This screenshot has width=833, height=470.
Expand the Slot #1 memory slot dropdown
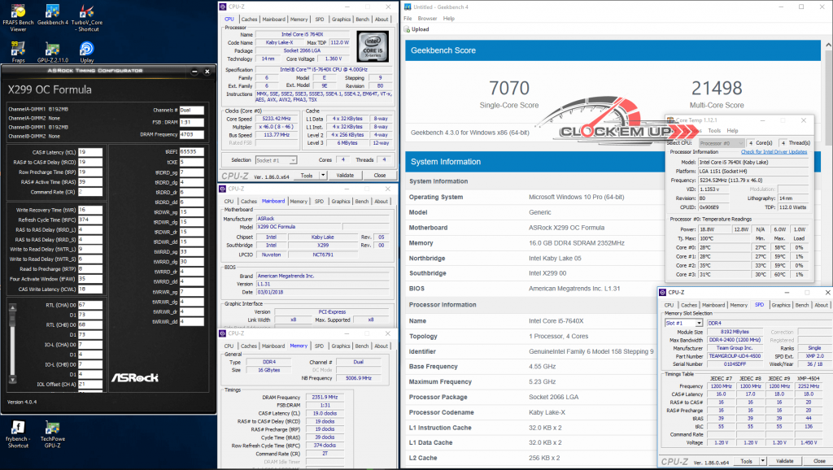point(699,323)
